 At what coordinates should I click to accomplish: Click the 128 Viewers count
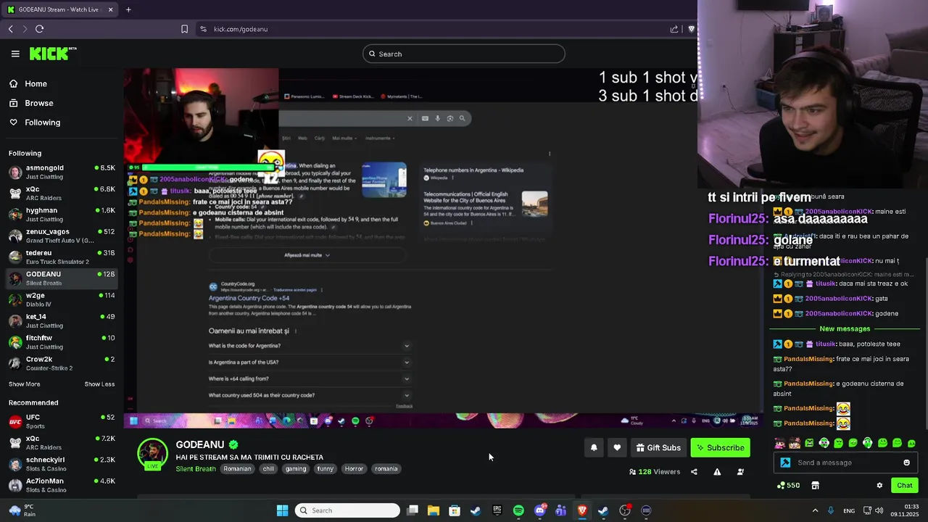655,472
